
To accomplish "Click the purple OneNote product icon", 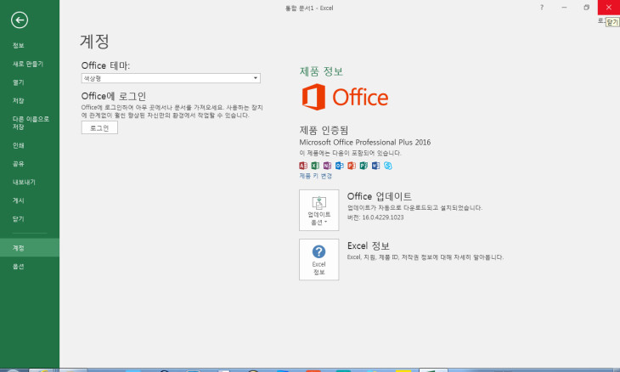I will (327, 165).
